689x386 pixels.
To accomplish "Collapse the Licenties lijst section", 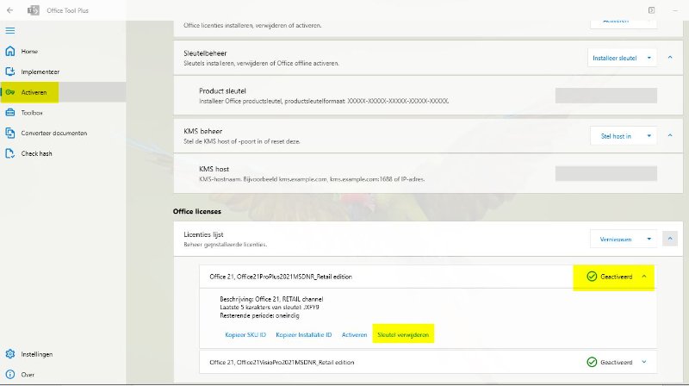I will coord(670,239).
